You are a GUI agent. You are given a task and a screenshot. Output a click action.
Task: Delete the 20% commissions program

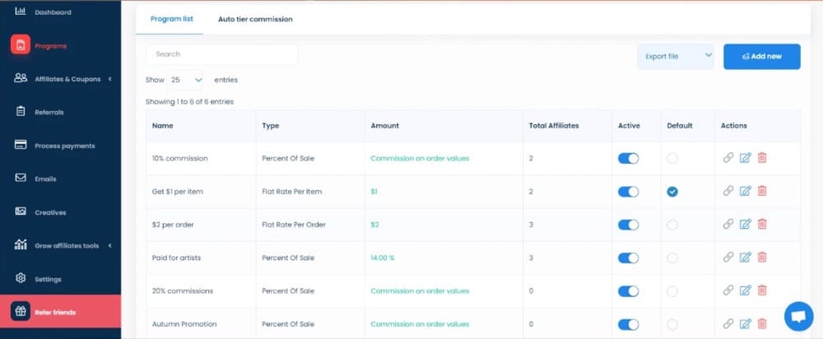[762, 290]
